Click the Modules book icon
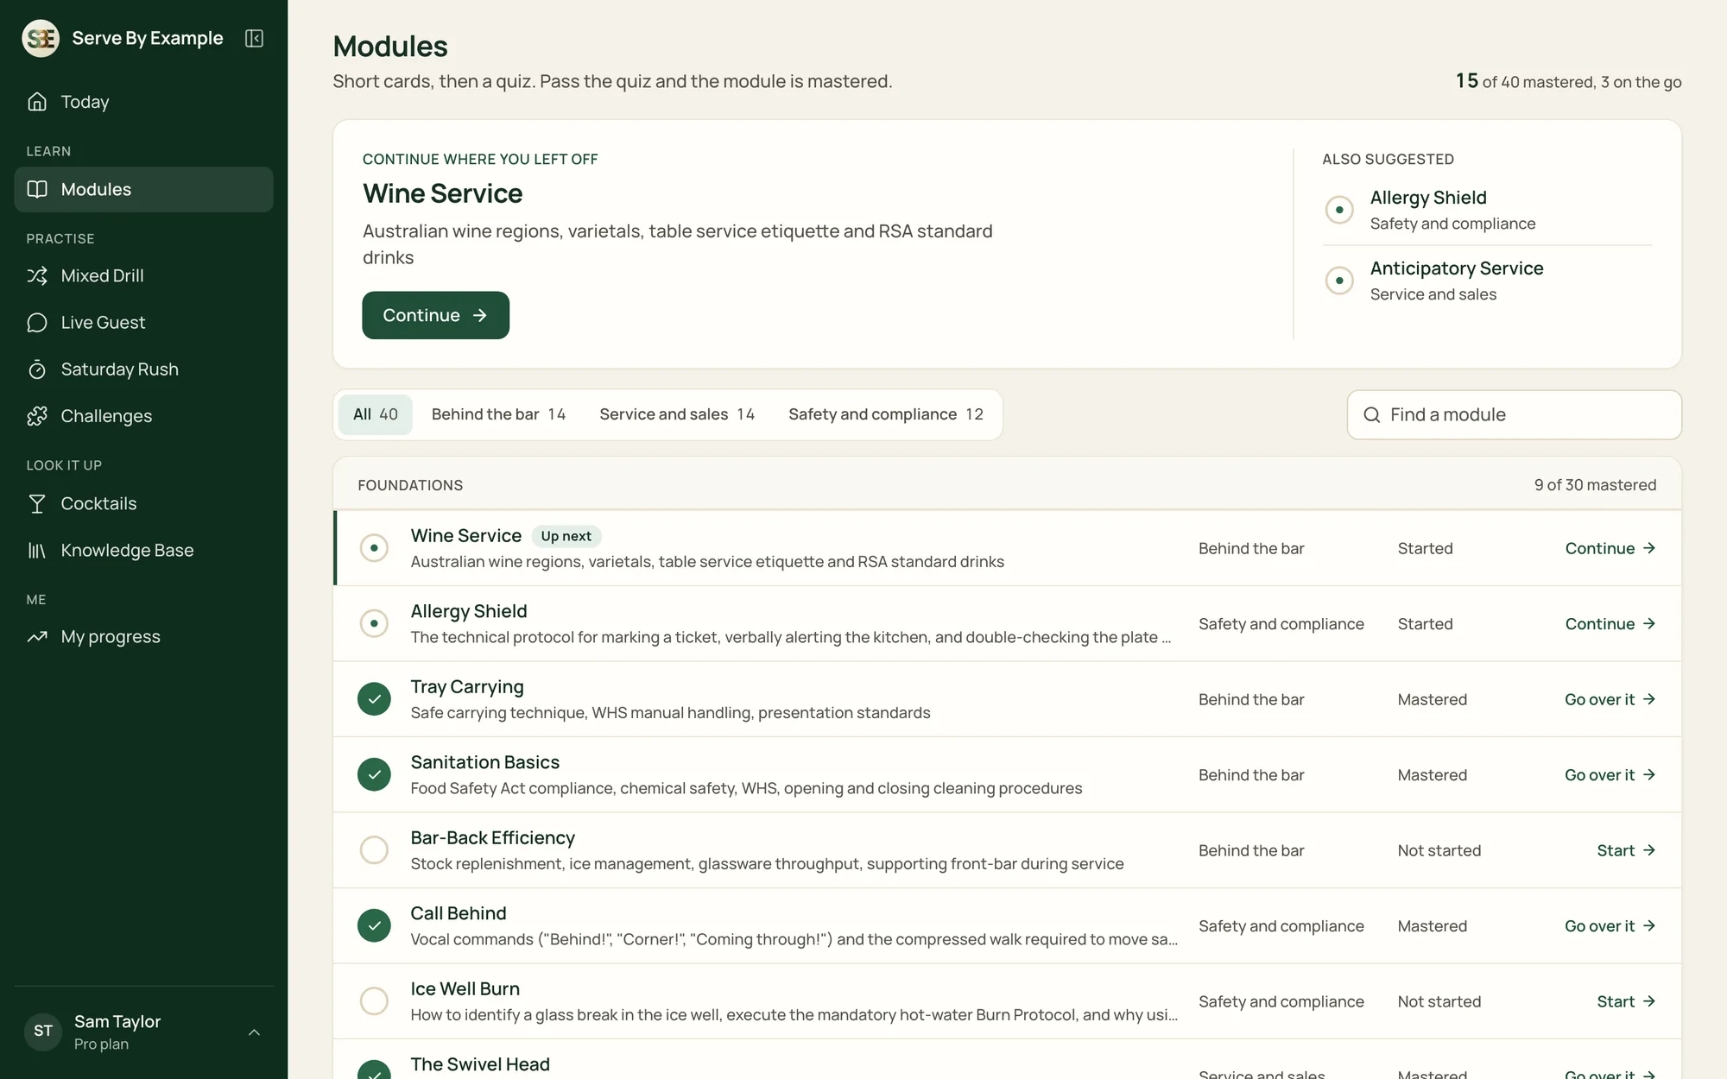 37,189
